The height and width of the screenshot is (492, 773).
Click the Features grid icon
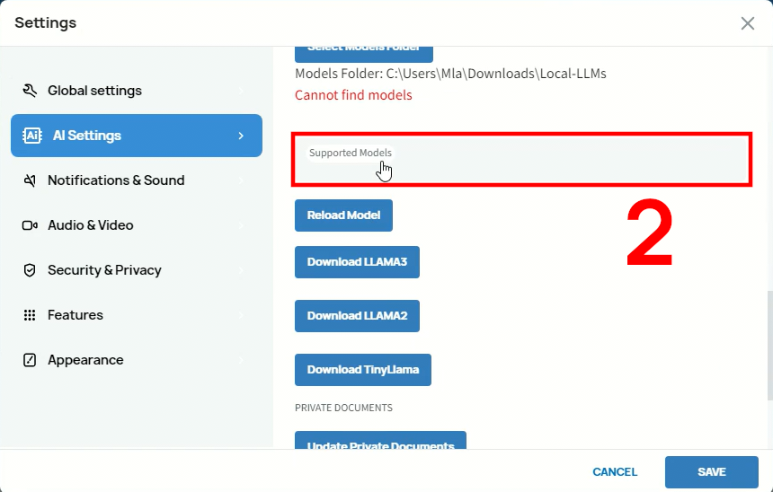coord(30,315)
